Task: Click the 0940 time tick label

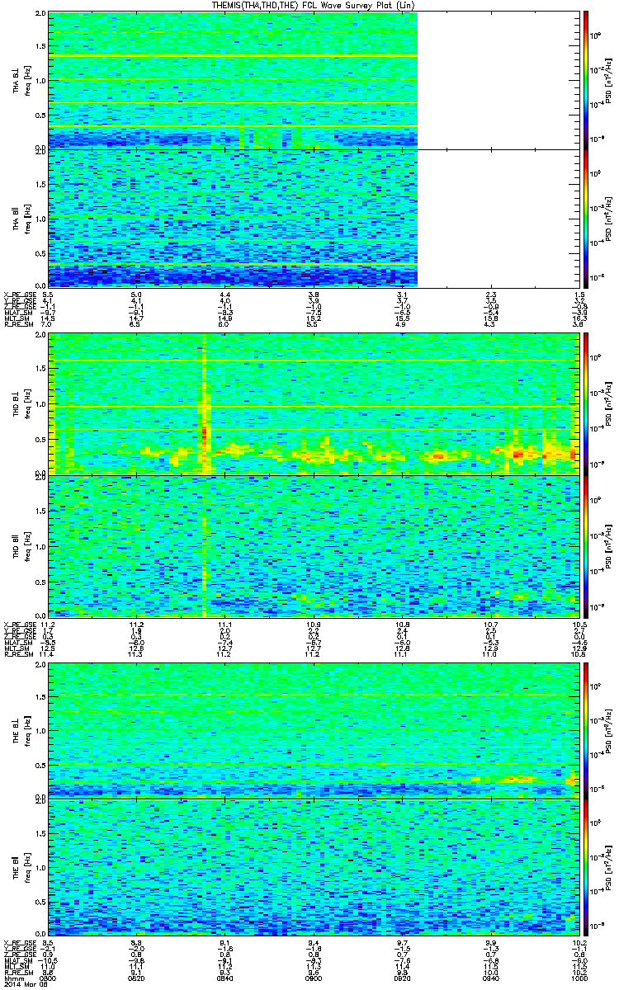Action: click(x=489, y=978)
